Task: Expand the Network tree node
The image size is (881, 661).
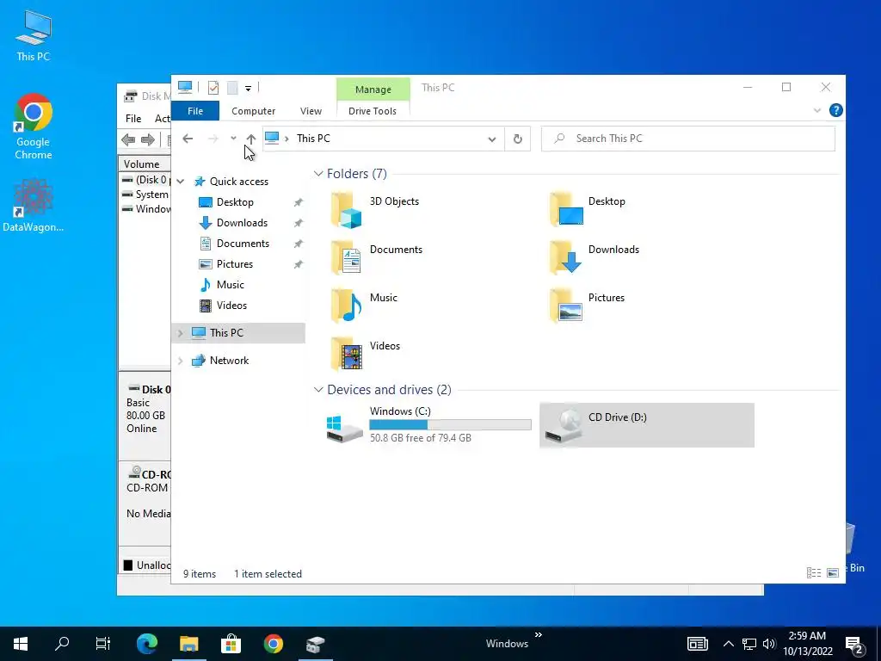Action: [x=181, y=361]
